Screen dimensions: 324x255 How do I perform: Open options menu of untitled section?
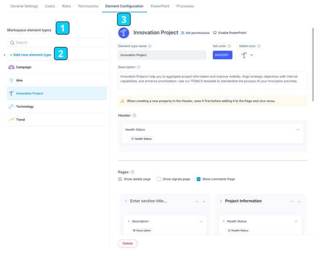[x=197, y=201]
